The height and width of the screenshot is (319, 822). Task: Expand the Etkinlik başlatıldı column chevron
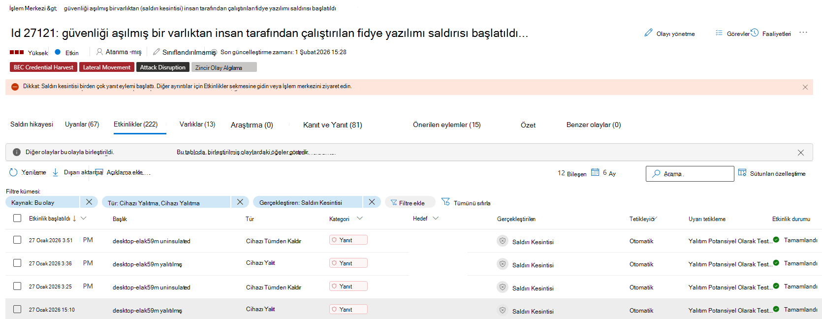(84, 218)
